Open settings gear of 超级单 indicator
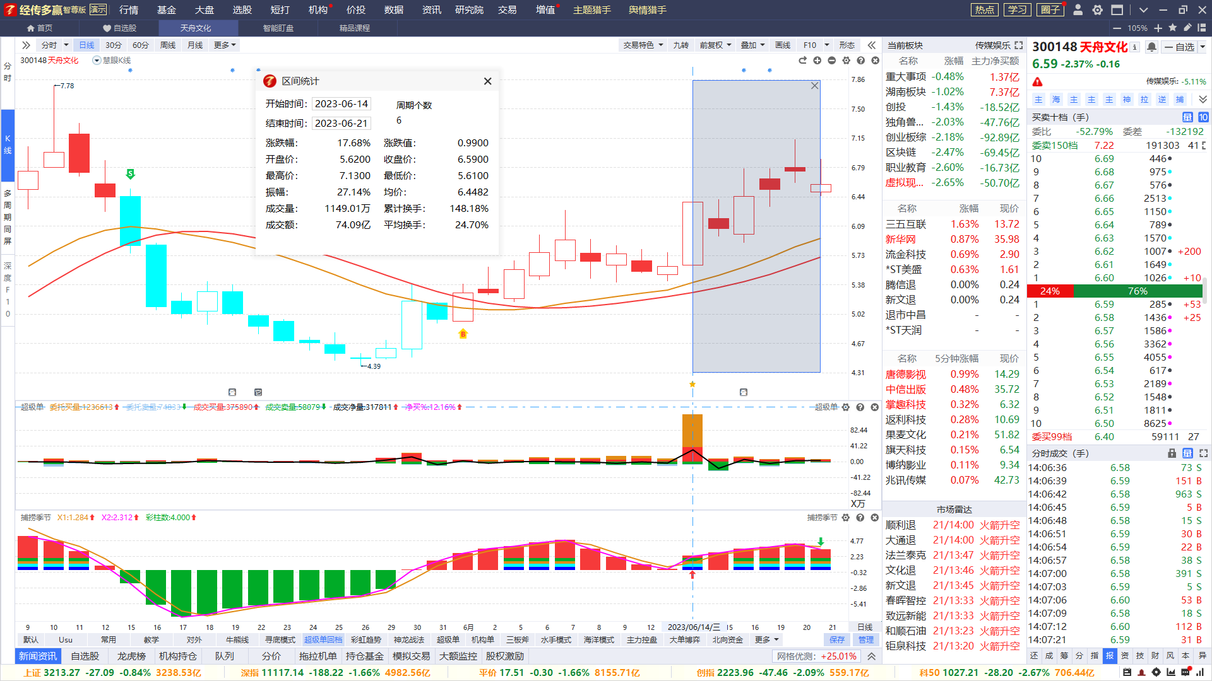This screenshot has width=1212, height=681. [846, 407]
